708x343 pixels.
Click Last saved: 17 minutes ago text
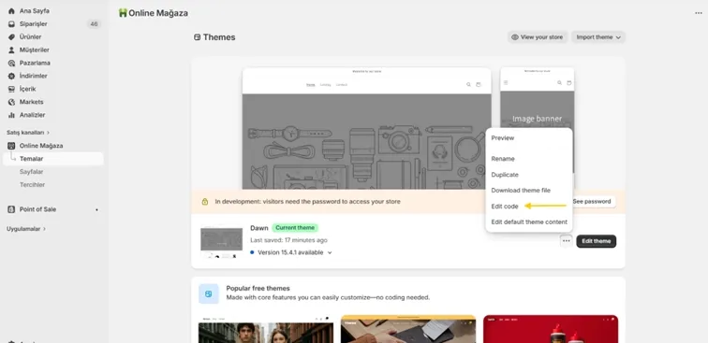(289, 240)
